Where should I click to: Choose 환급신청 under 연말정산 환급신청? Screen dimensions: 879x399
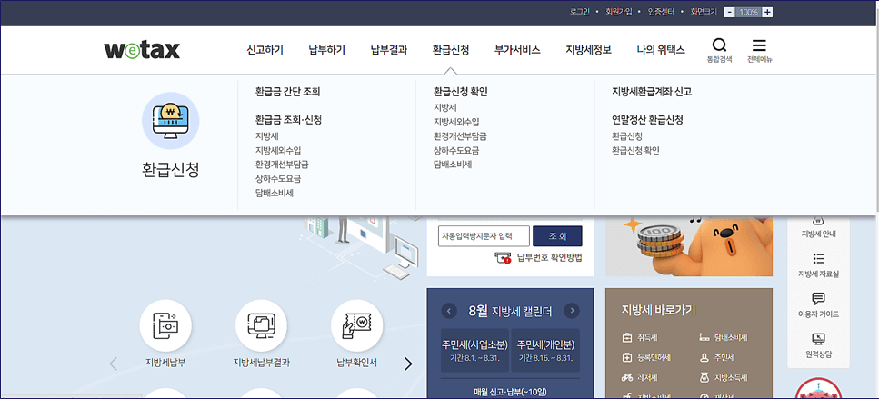tap(627, 136)
